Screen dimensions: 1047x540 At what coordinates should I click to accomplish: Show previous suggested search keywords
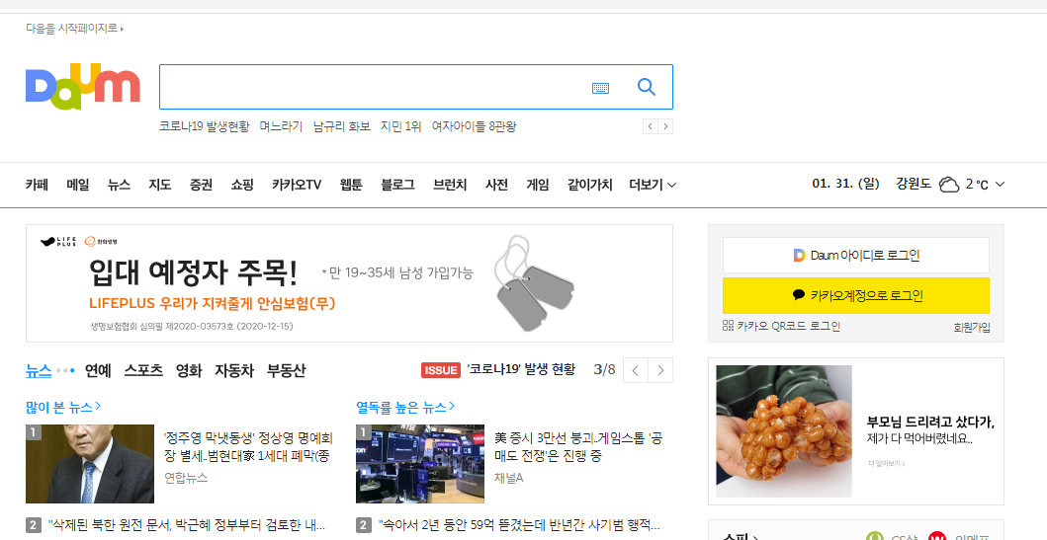pyautogui.click(x=651, y=126)
